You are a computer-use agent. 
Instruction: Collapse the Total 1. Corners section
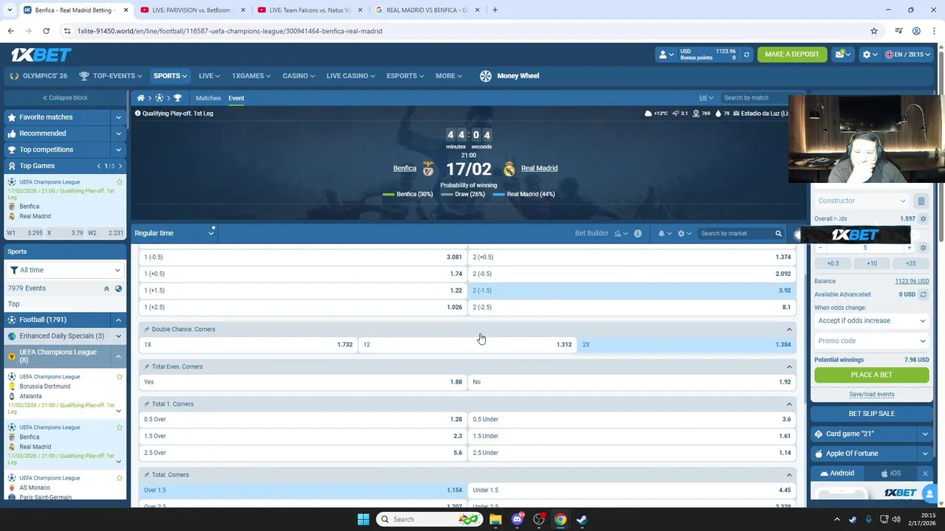(x=789, y=404)
